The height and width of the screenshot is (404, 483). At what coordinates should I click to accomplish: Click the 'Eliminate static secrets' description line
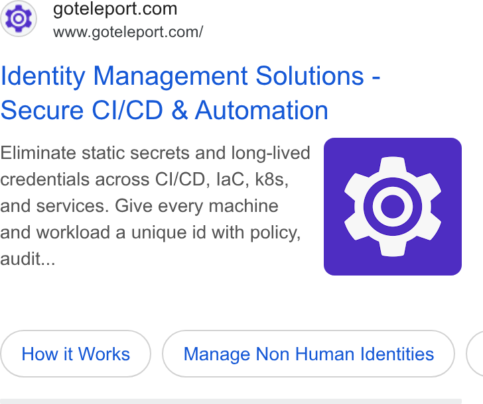155,153
